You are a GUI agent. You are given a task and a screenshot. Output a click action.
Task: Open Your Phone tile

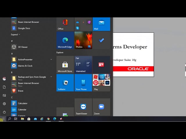pyautogui.click(x=83, y=83)
